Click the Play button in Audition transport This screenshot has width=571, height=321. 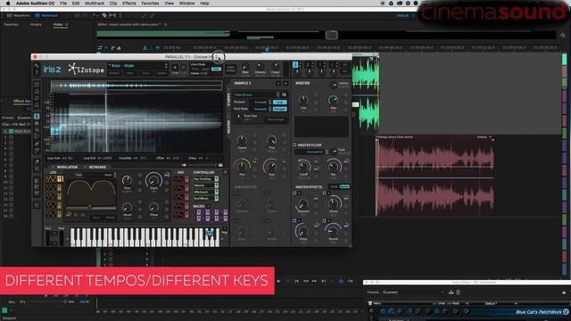click(279, 281)
